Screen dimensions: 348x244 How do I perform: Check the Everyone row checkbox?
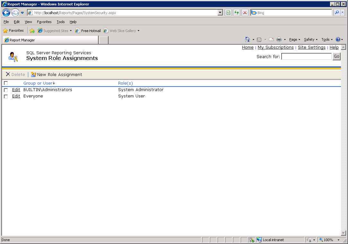coord(6,97)
